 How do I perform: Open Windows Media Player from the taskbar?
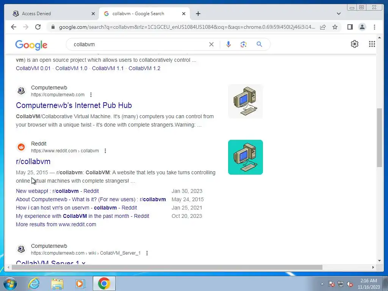[x=80, y=283]
